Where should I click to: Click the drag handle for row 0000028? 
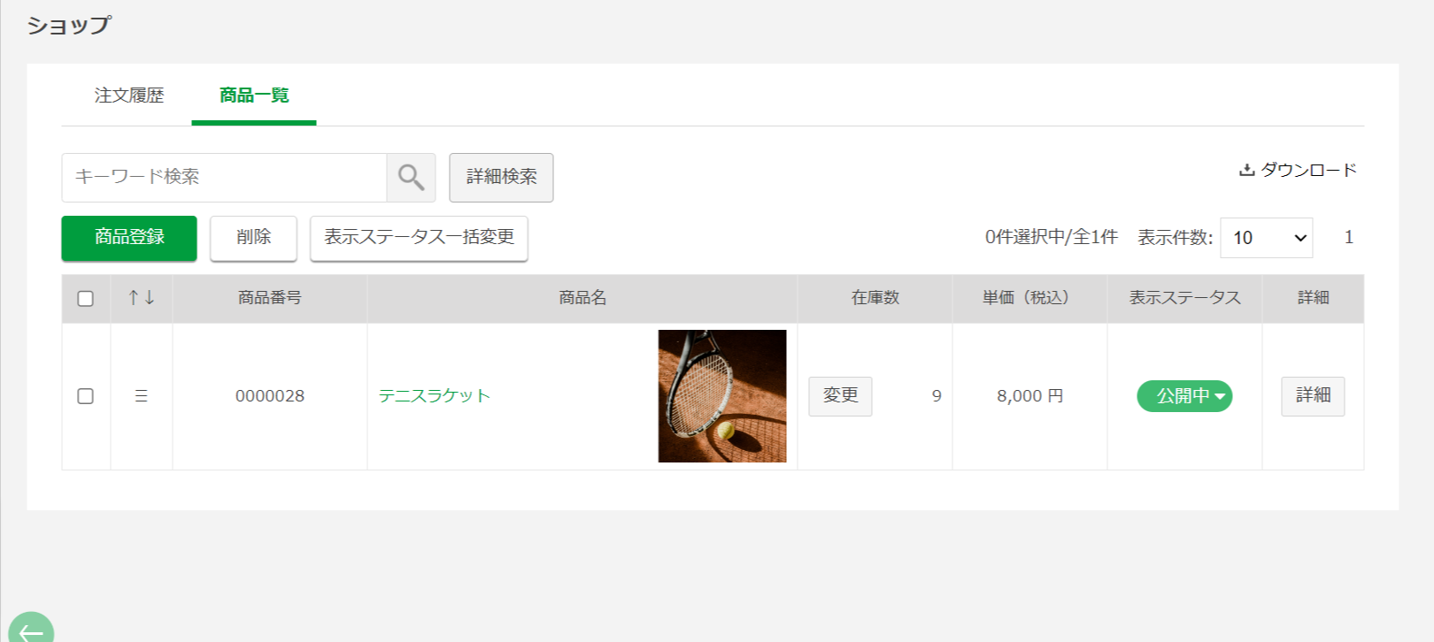(141, 396)
